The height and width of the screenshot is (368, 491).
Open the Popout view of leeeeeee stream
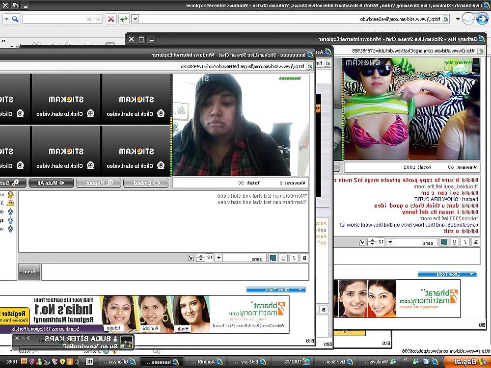pos(99,183)
